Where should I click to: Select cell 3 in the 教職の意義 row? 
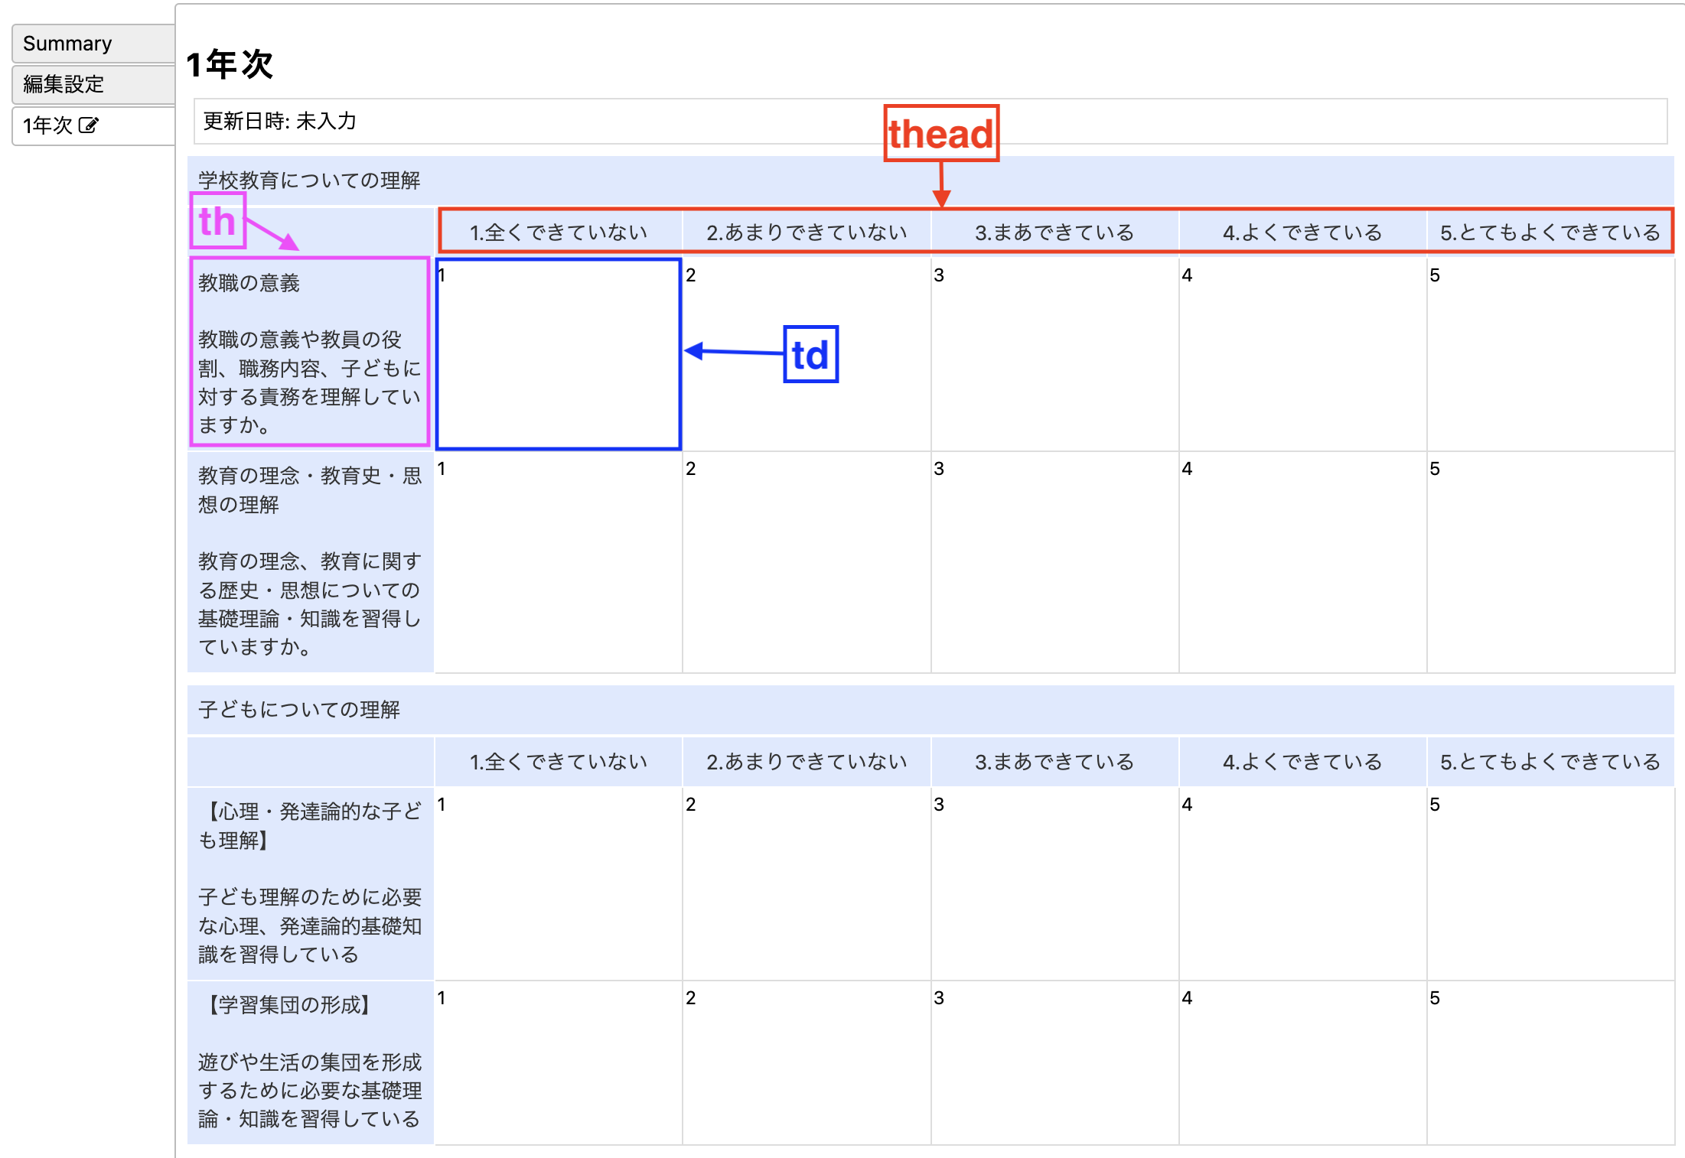1054,354
